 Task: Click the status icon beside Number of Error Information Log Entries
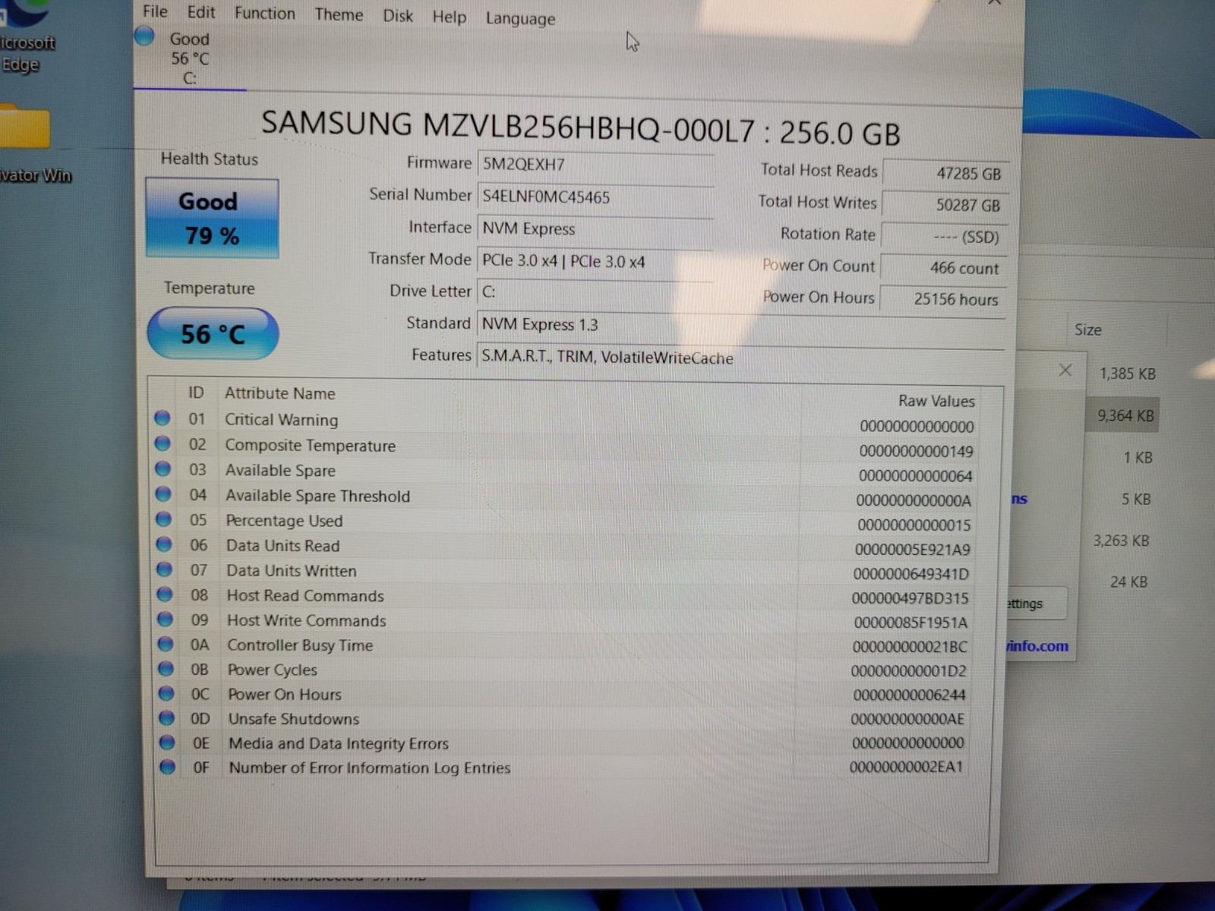coord(168,767)
